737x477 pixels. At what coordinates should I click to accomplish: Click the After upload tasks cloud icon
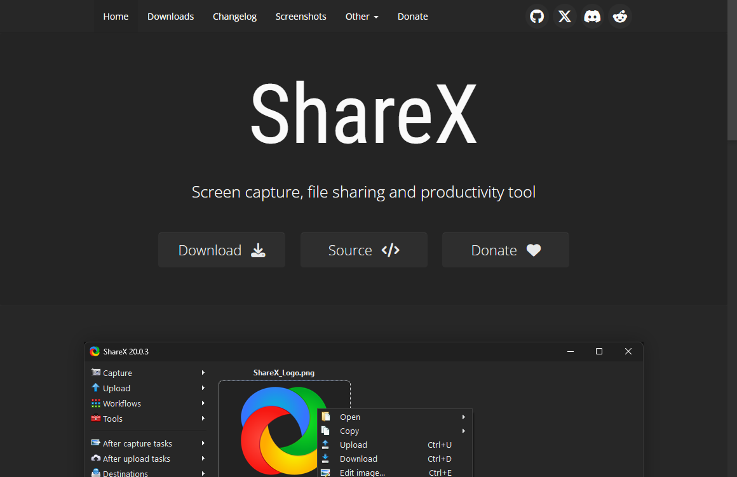point(96,458)
